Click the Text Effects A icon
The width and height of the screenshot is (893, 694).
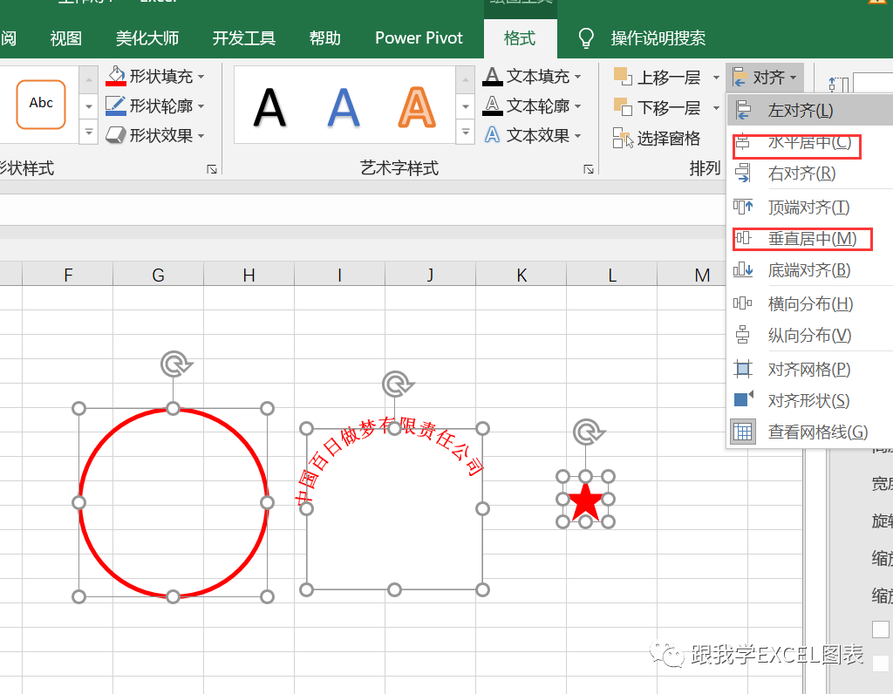point(493,135)
